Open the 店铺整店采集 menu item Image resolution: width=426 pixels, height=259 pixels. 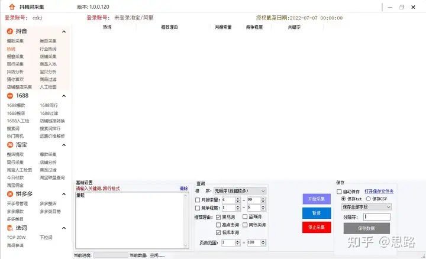tap(20, 87)
